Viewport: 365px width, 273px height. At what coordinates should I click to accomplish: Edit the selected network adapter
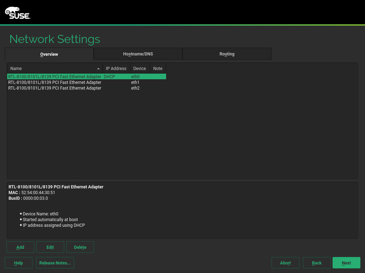pos(50,247)
